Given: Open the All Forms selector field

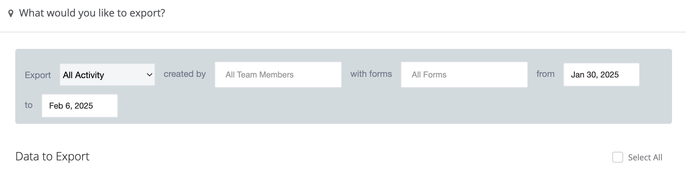Looking at the screenshot, I should [464, 75].
